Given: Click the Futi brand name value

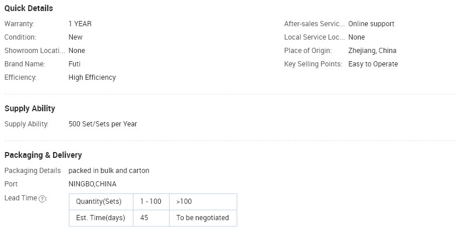Looking at the screenshot, I should [x=75, y=64].
